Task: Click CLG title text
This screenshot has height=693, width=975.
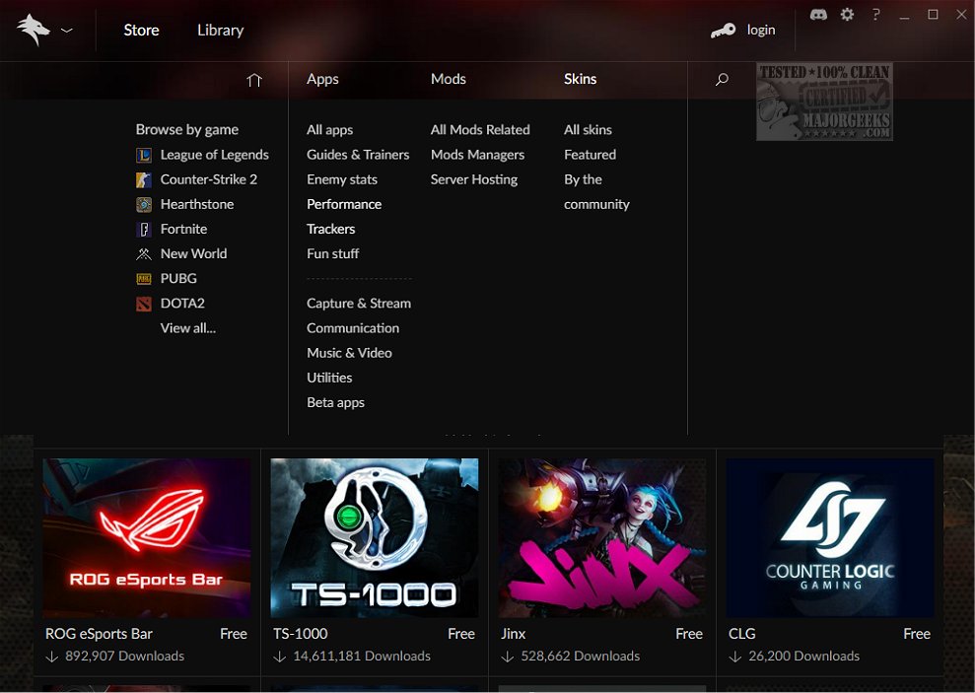Action: click(x=741, y=634)
